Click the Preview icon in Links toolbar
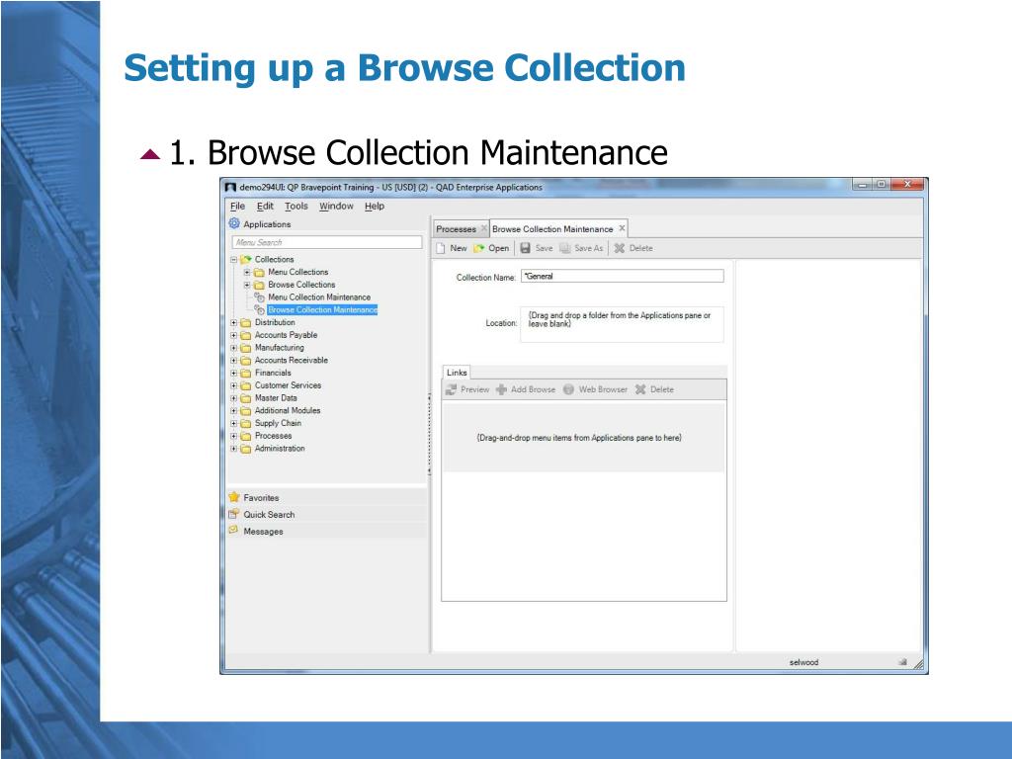Viewport: 1012px width, 759px height. [x=451, y=389]
